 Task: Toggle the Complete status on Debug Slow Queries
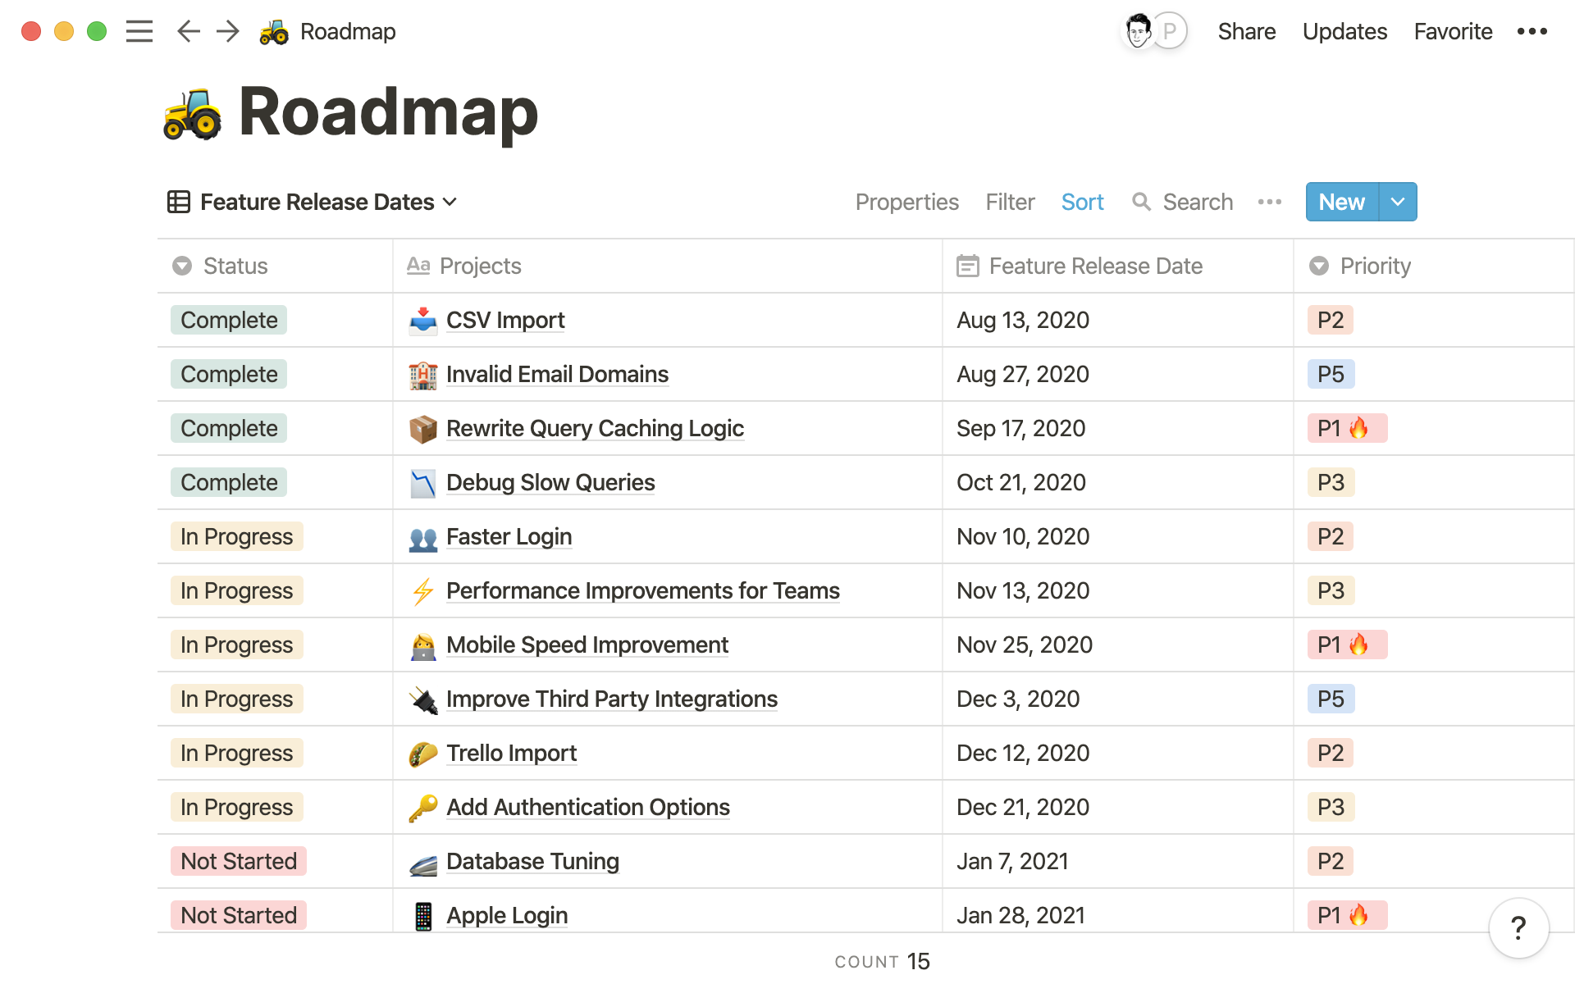pyautogui.click(x=226, y=482)
